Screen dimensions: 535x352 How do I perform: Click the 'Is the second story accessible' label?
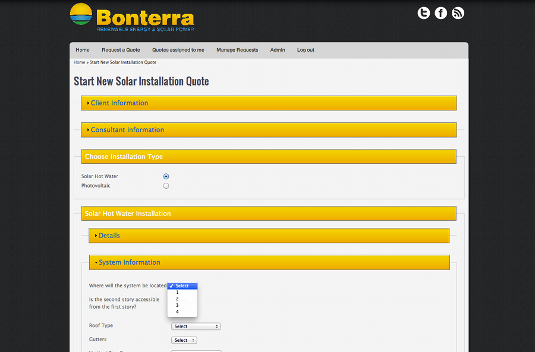coord(124,303)
